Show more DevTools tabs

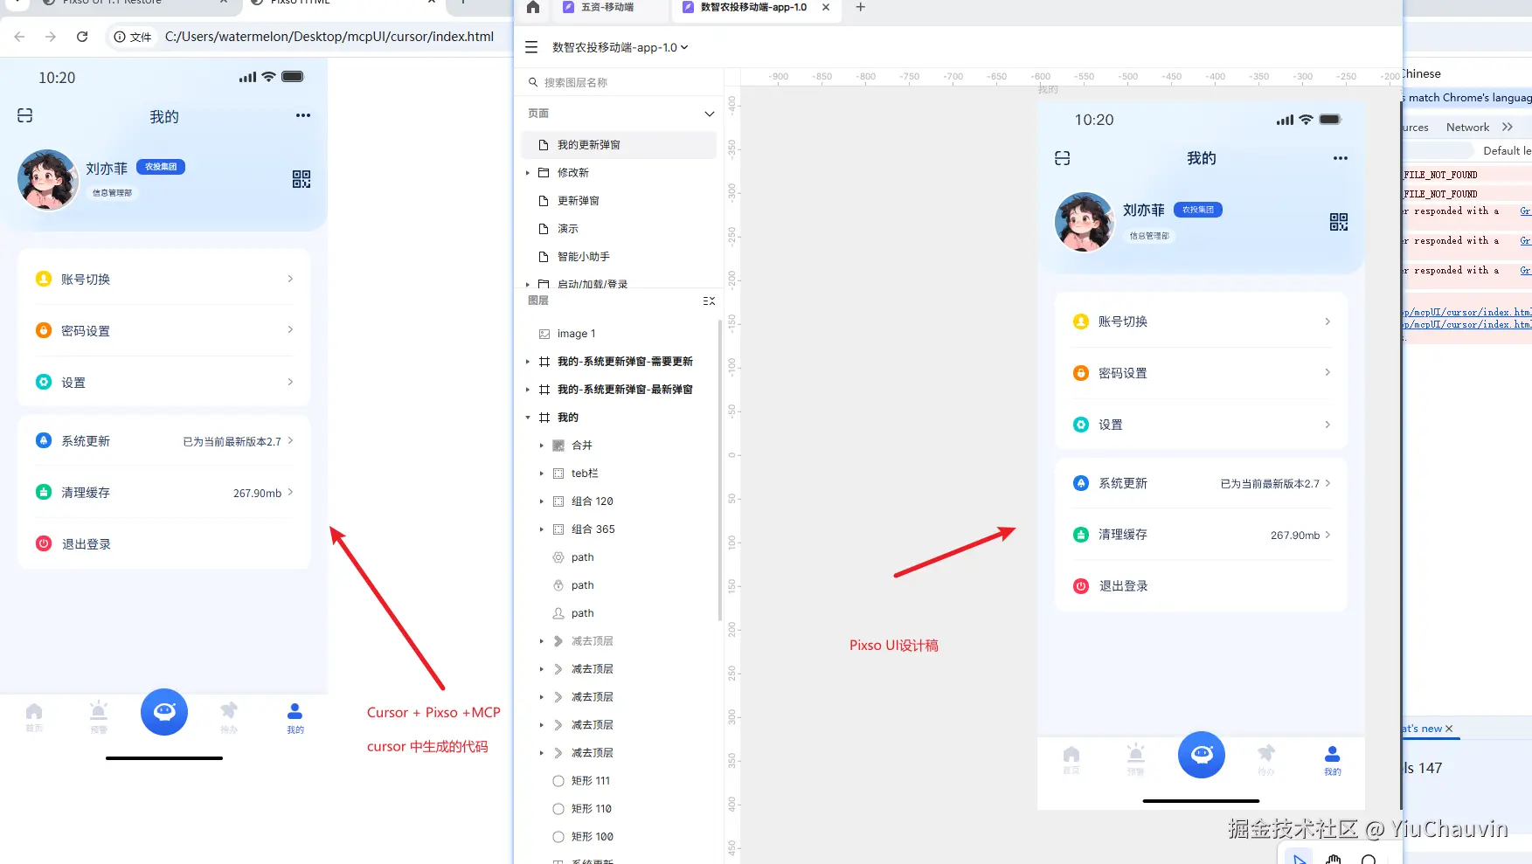1508,127
